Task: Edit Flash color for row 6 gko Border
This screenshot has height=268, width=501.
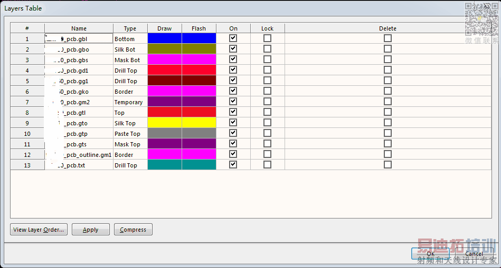Action: click(199, 91)
